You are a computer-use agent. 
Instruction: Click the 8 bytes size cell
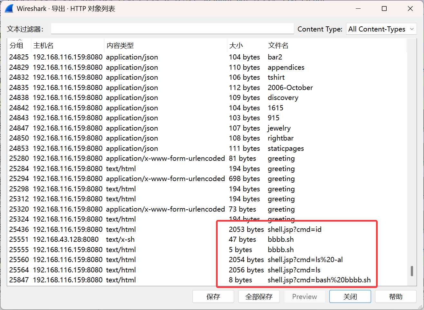pyautogui.click(x=240, y=280)
